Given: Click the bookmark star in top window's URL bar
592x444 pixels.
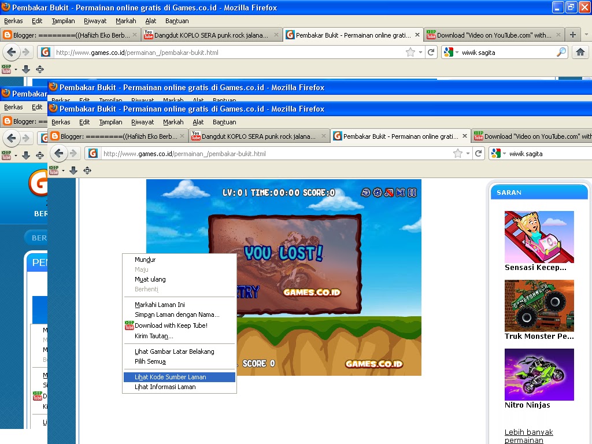Looking at the screenshot, I should pyautogui.click(x=410, y=52).
